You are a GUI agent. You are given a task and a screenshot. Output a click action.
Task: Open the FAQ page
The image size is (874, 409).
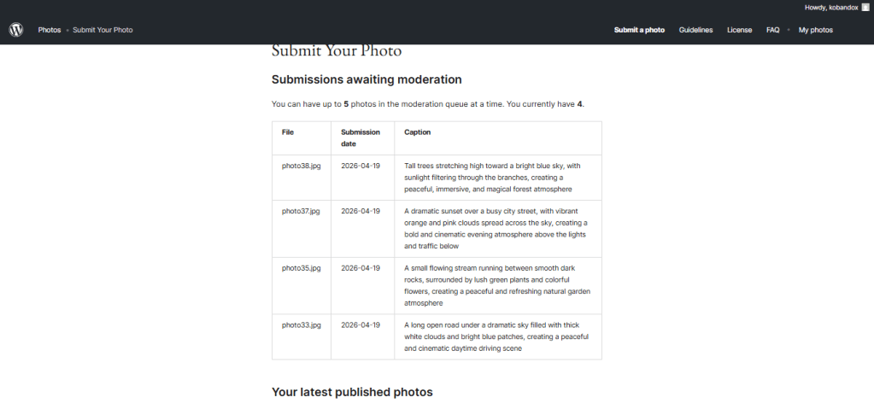pyautogui.click(x=772, y=30)
